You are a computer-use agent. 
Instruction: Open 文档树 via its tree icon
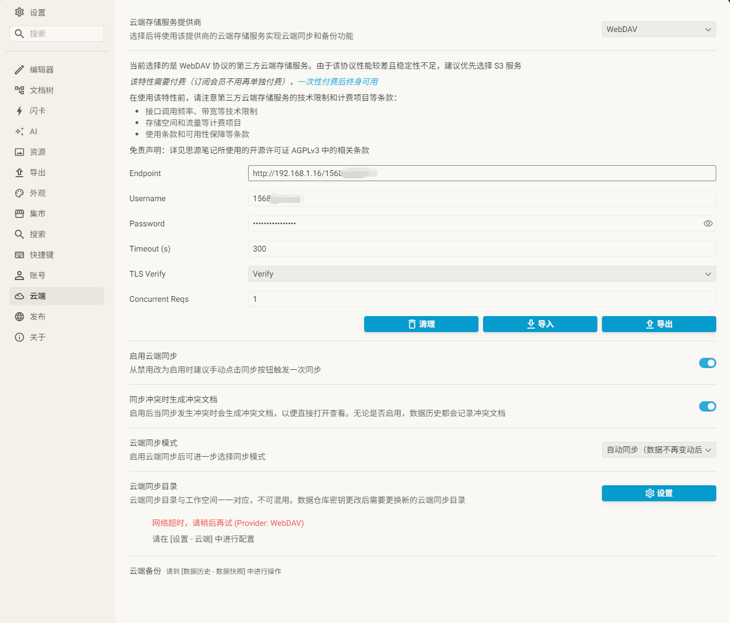[x=19, y=90]
